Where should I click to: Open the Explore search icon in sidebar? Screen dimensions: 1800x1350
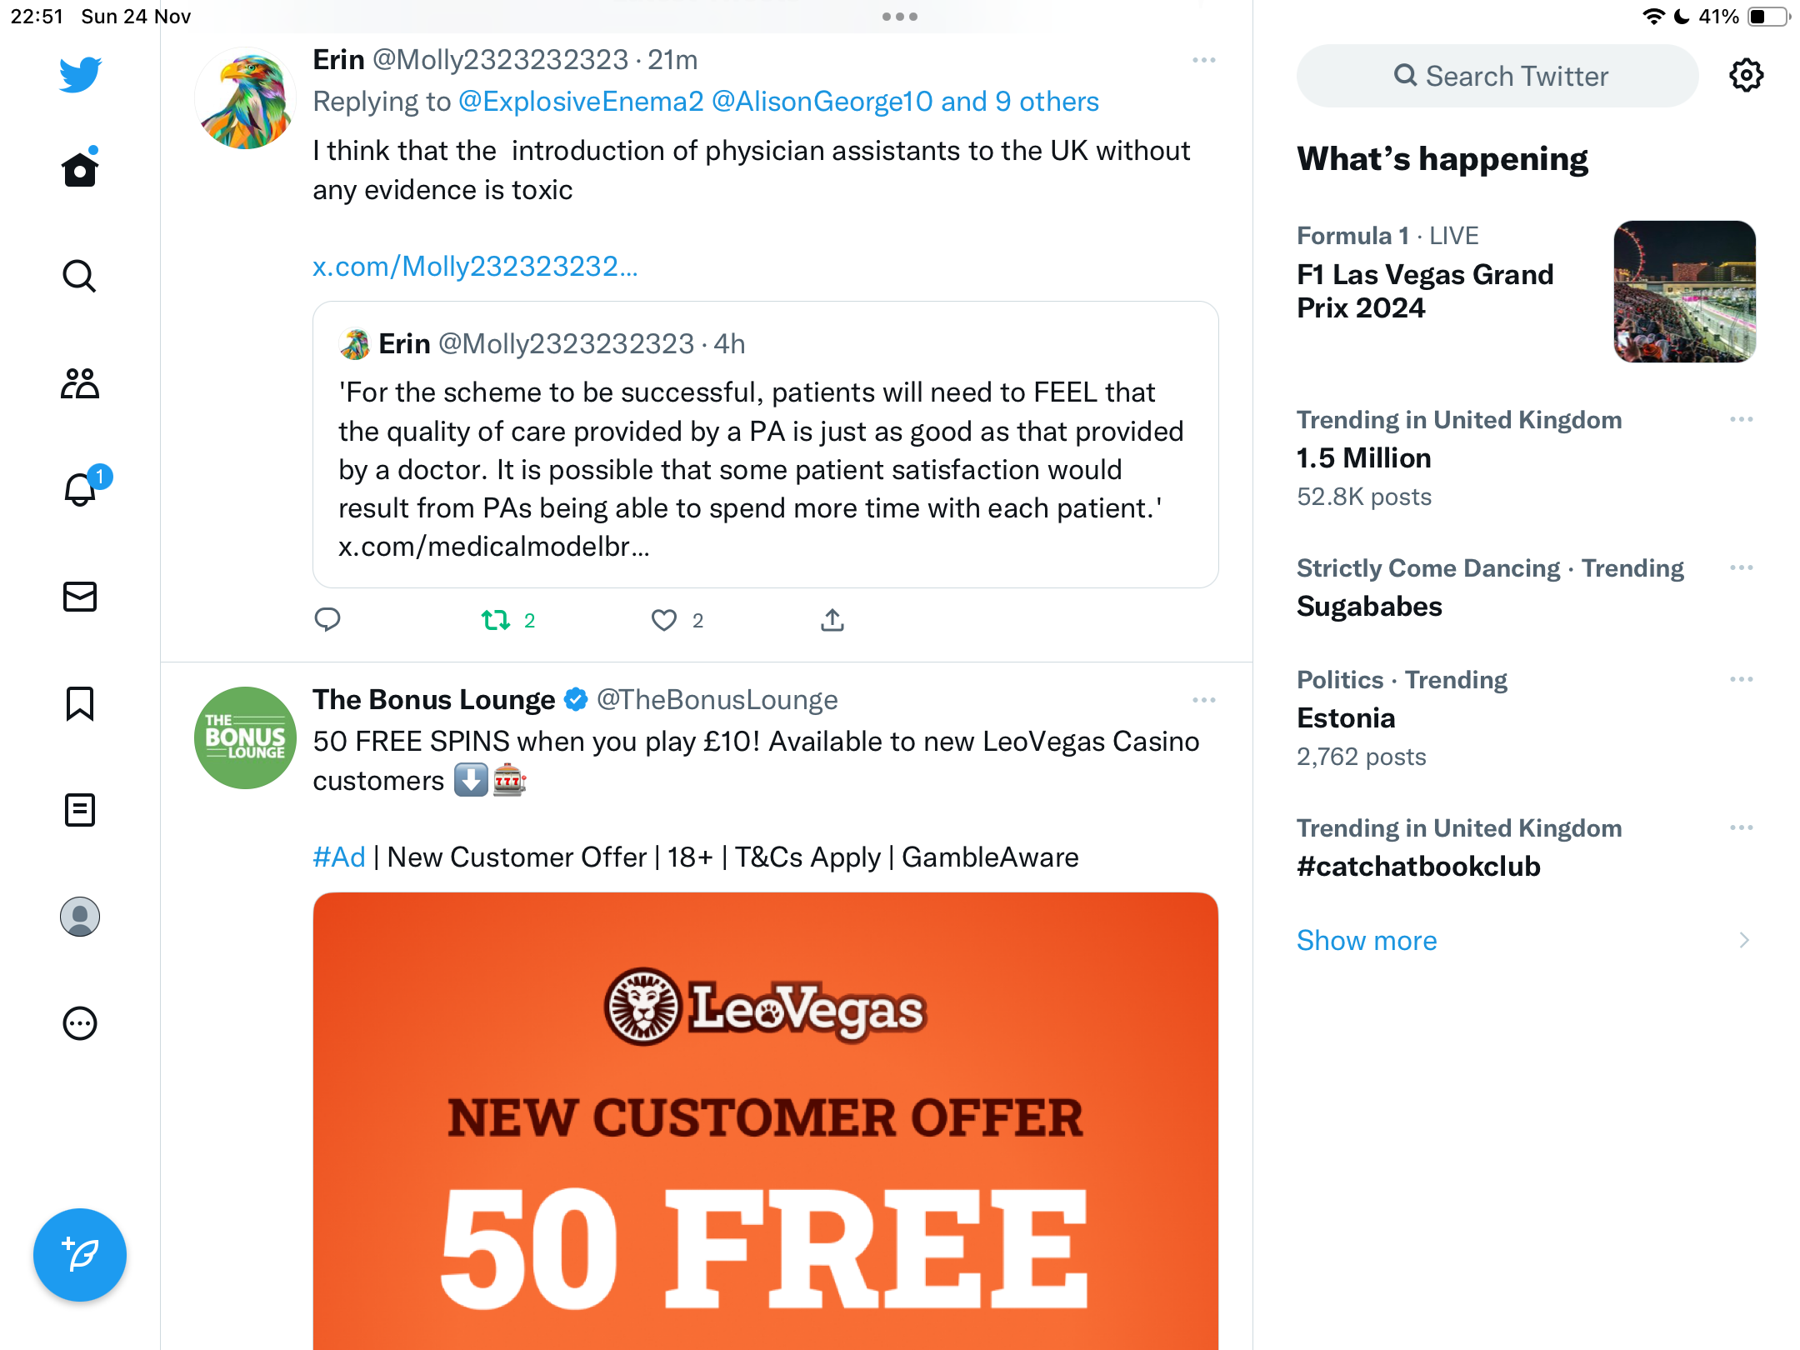click(80, 276)
